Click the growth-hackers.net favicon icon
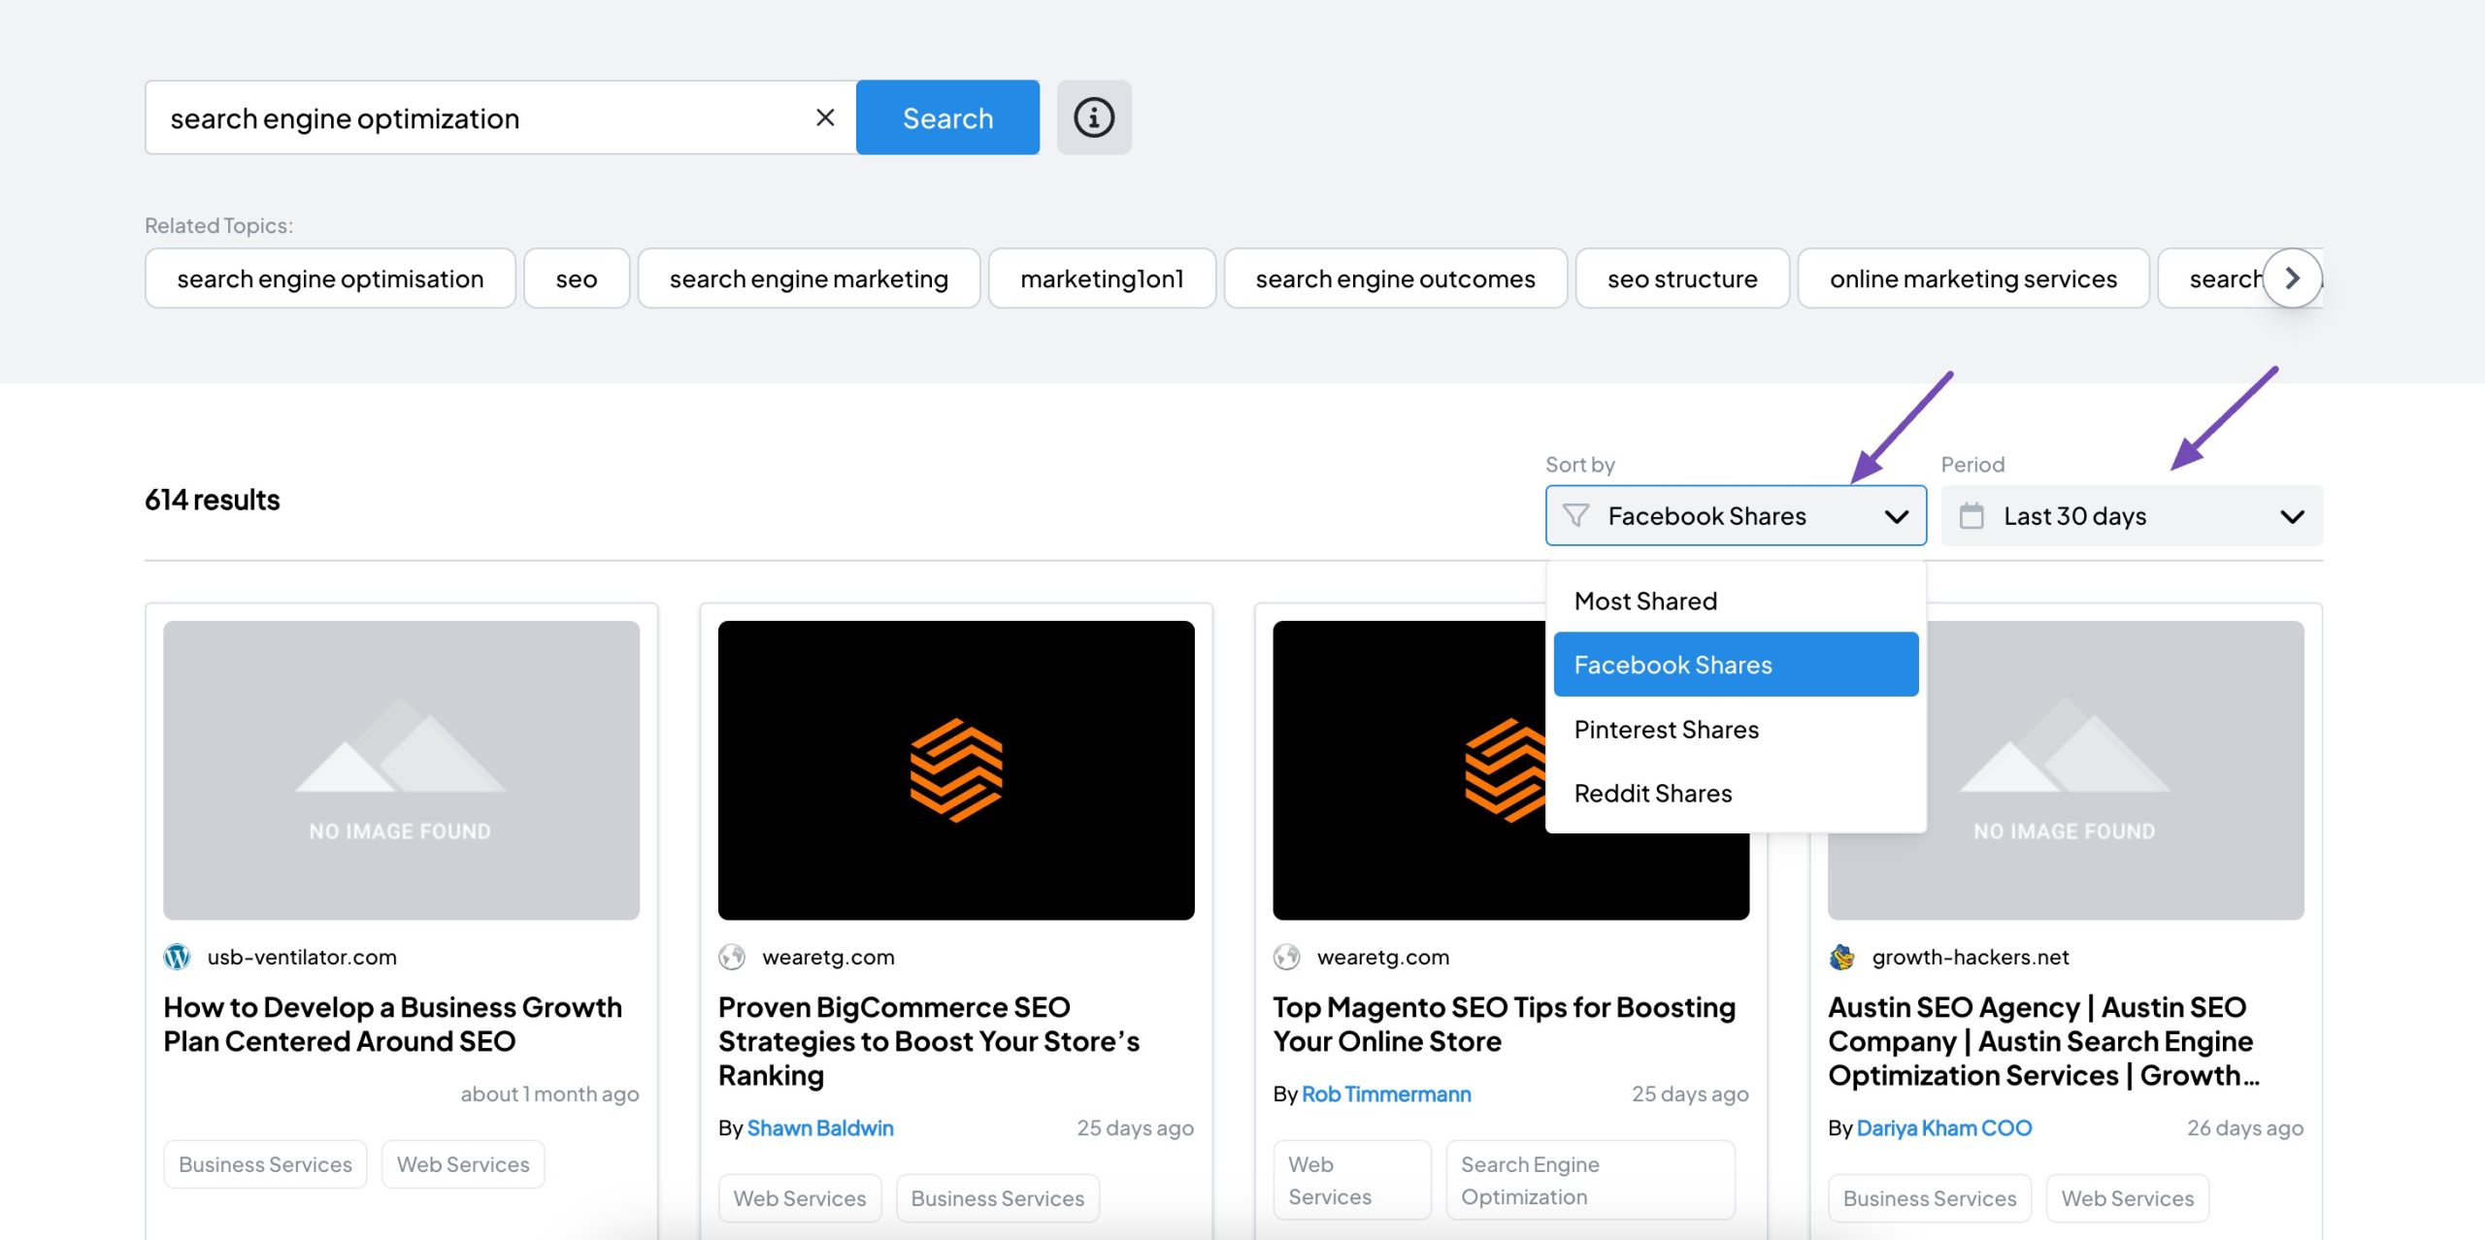This screenshot has width=2485, height=1240. pos(1842,958)
